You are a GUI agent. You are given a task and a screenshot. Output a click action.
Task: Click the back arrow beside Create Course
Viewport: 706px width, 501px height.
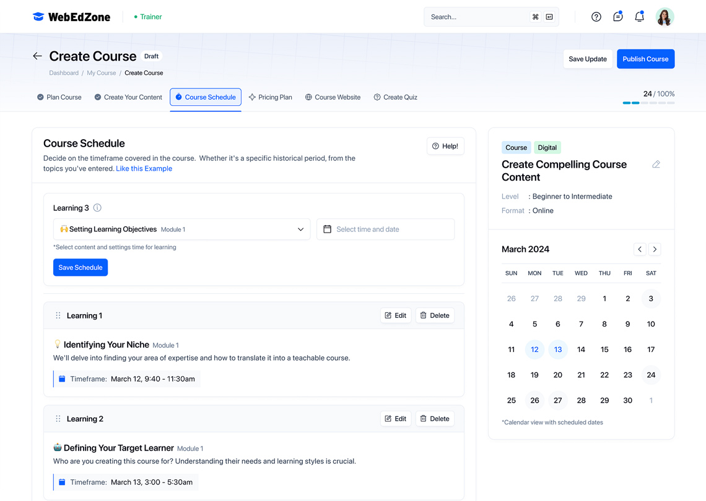click(x=38, y=56)
